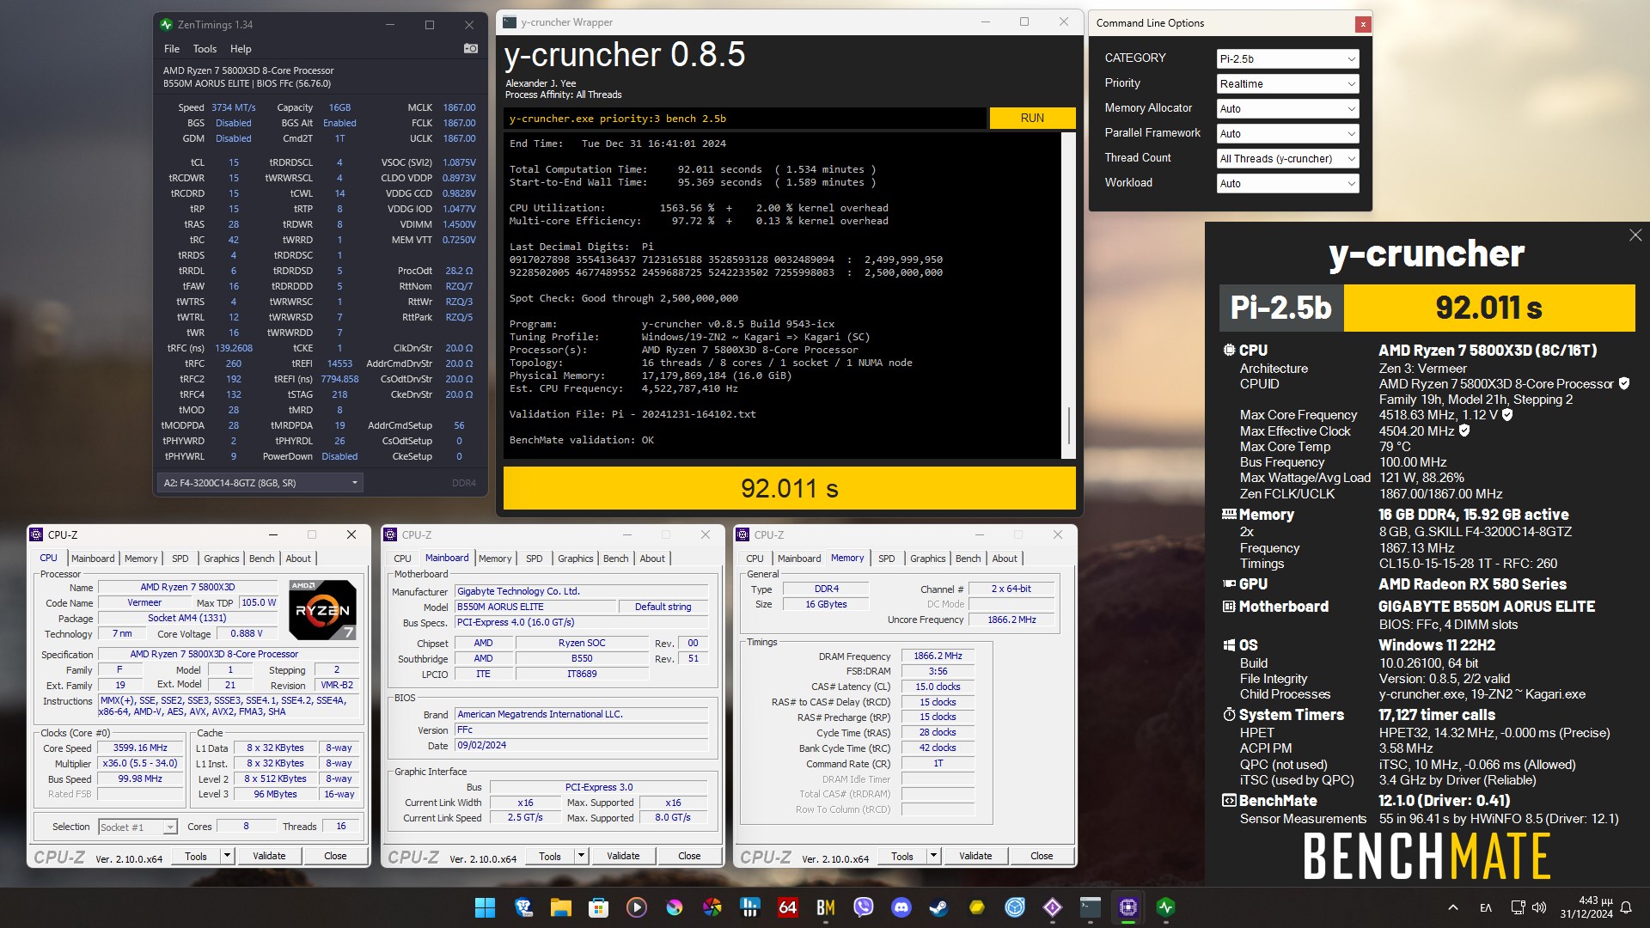
Task: Open the Thread Count dropdown
Action: tap(1287, 158)
